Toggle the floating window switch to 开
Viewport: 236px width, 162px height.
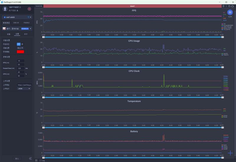[18, 44]
